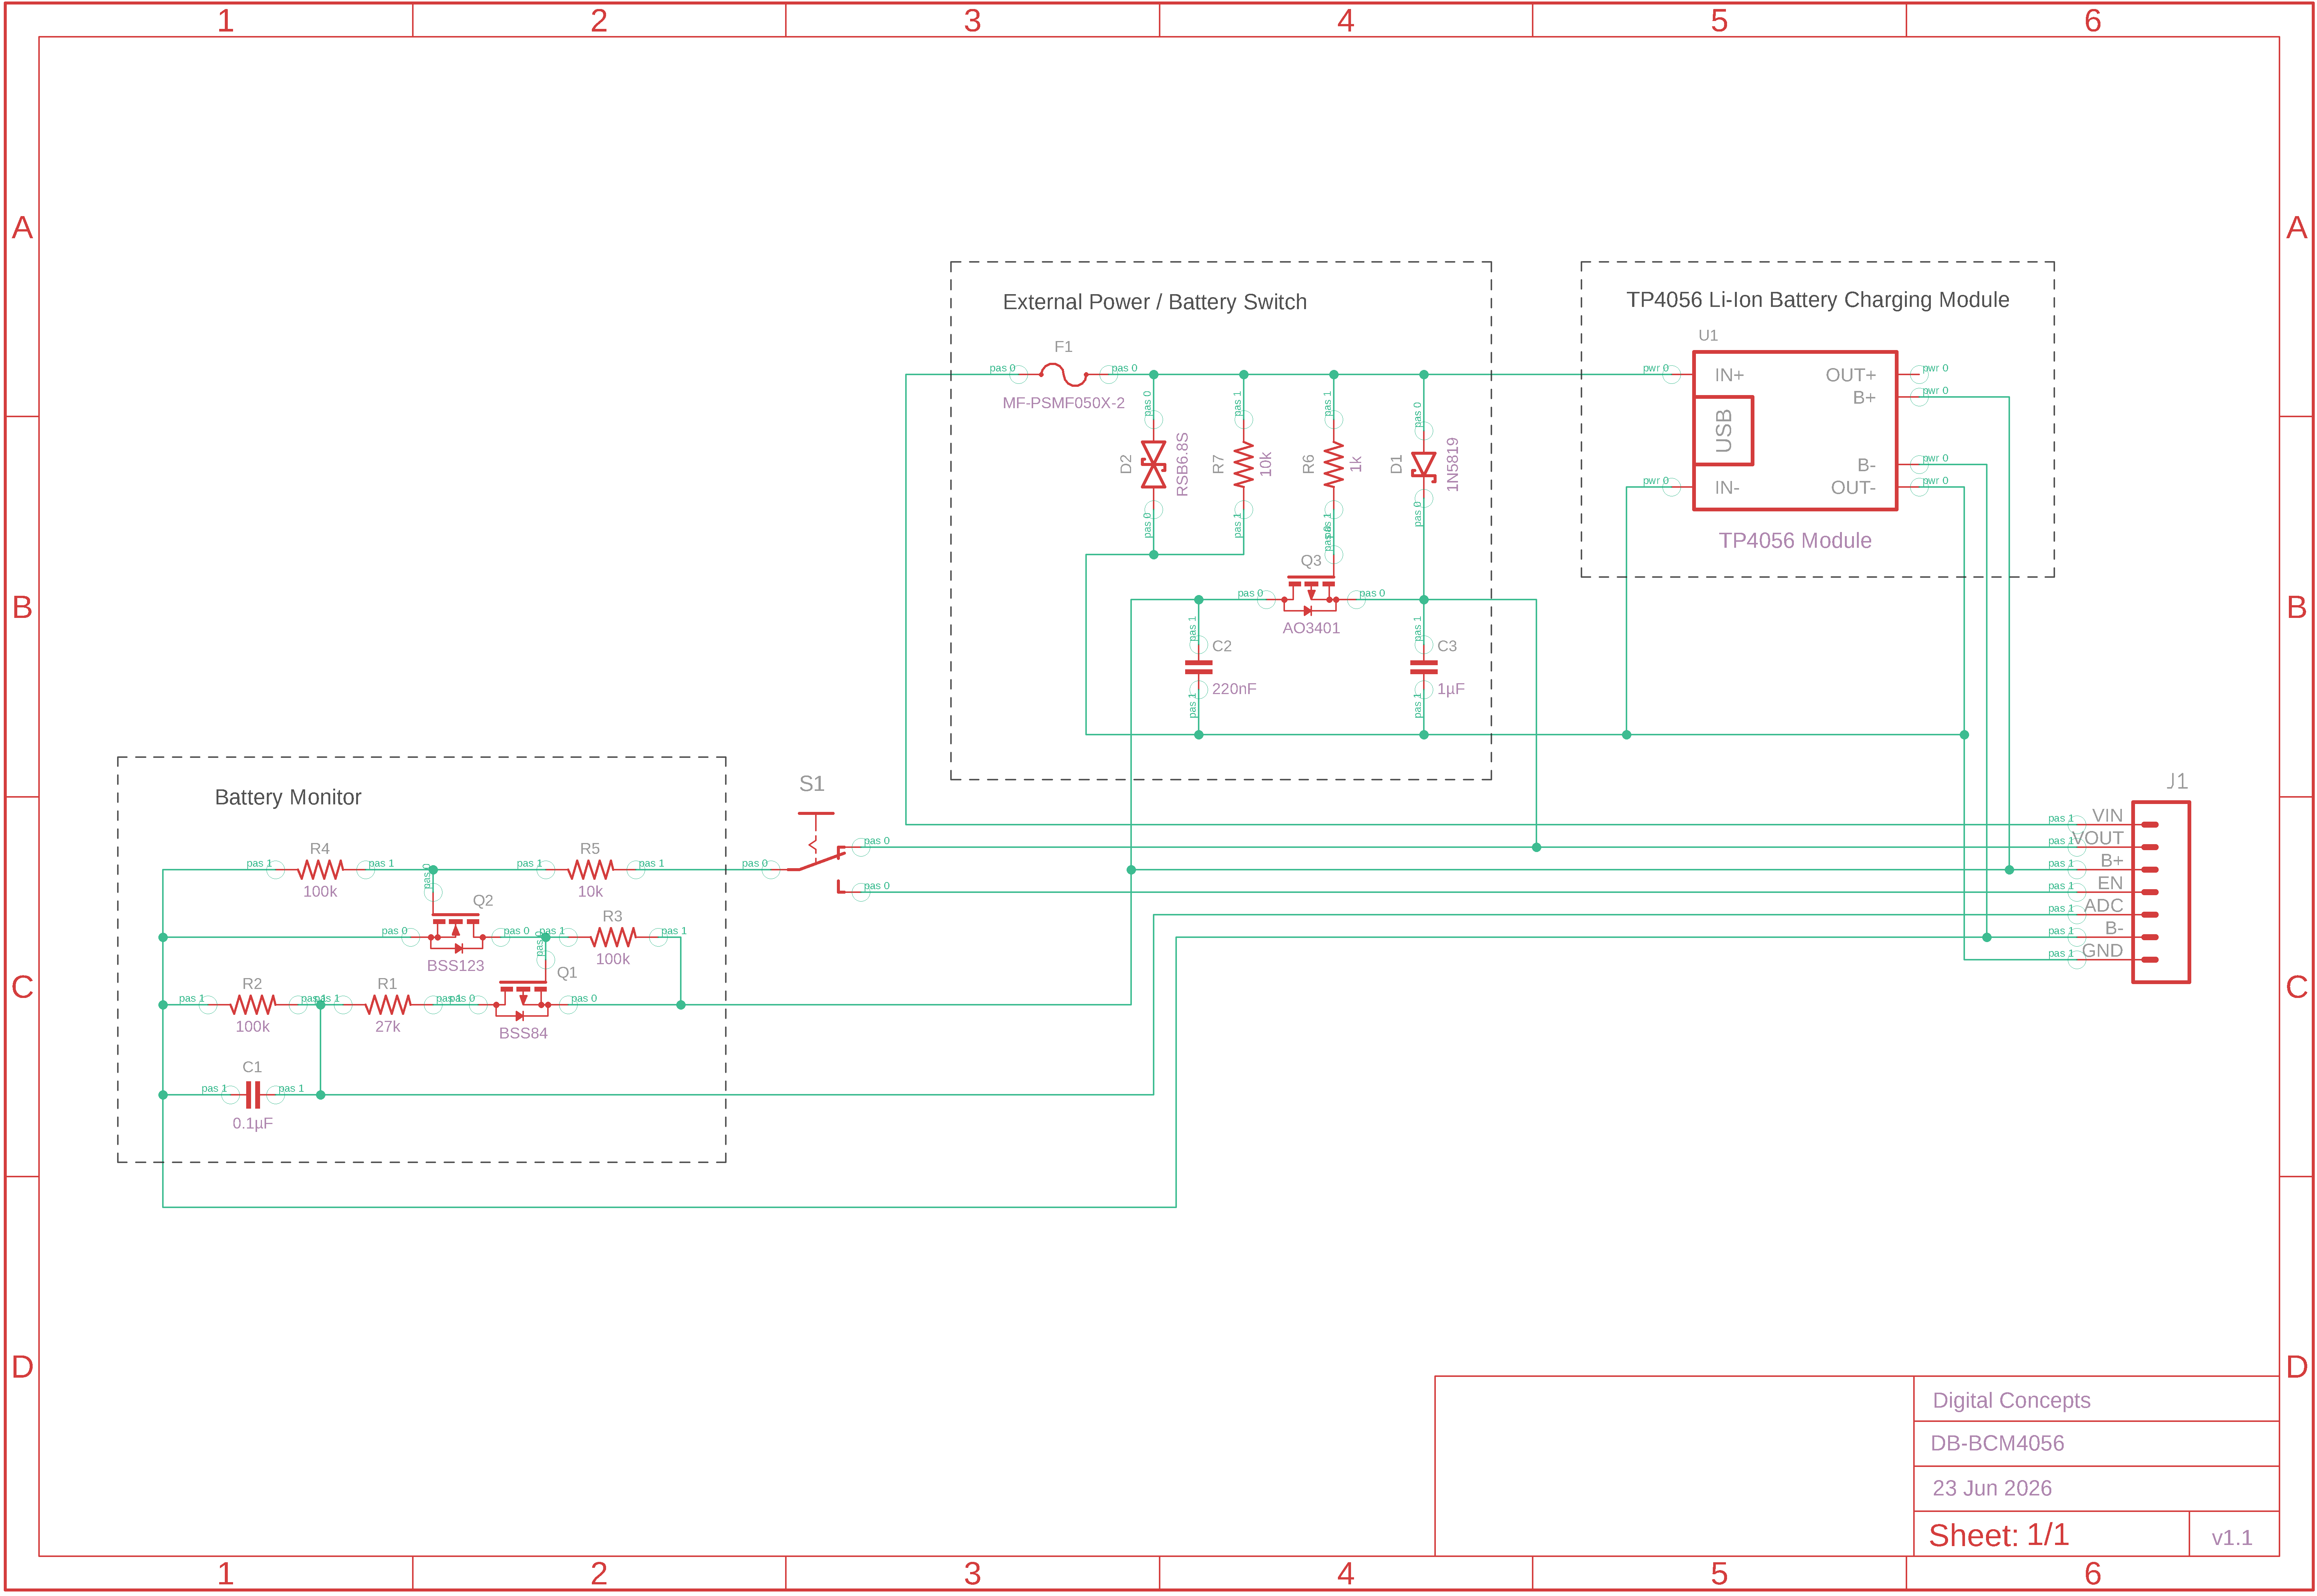Viewport: 2317px width, 1596px height.
Task: Click the U1 reference designator
Action: [1707, 336]
